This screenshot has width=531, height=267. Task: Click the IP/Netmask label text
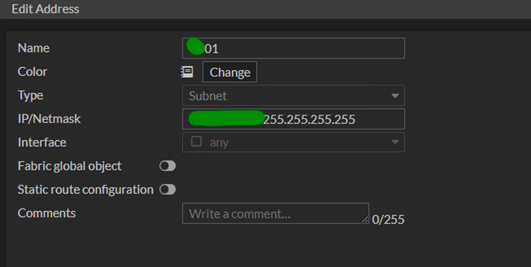pyautogui.click(x=49, y=119)
